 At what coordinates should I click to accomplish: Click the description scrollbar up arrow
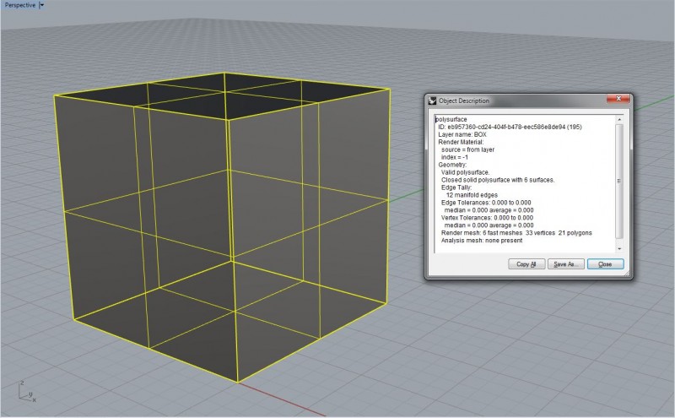click(620, 119)
